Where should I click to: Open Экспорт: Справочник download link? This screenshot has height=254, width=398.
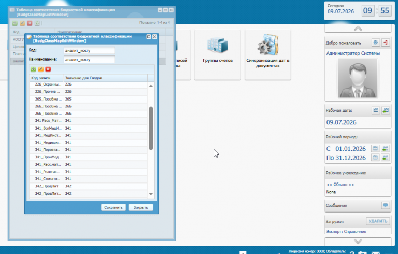coord(346,231)
